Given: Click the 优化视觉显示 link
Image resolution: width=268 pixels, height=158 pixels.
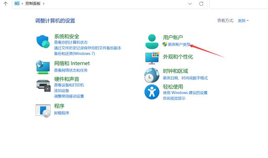Looking at the screenshot, I should pyautogui.click(x=174, y=98).
